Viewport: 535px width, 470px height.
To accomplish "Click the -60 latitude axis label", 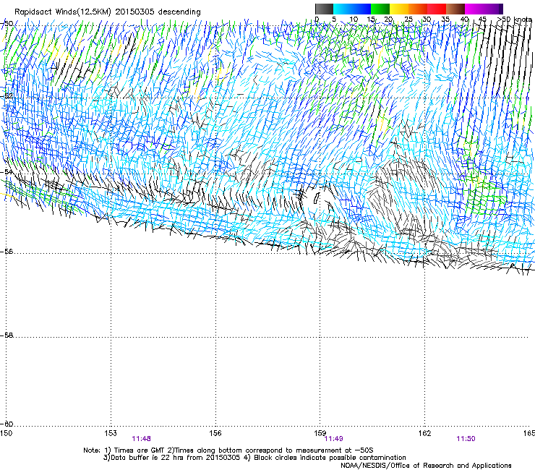I will pyautogui.click(x=7, y=424).
